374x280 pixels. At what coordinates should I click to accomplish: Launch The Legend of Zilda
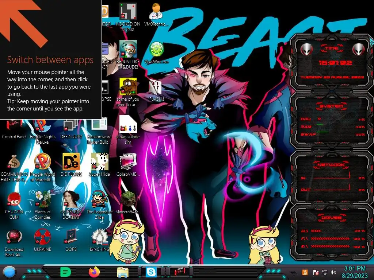click(99, 205)
